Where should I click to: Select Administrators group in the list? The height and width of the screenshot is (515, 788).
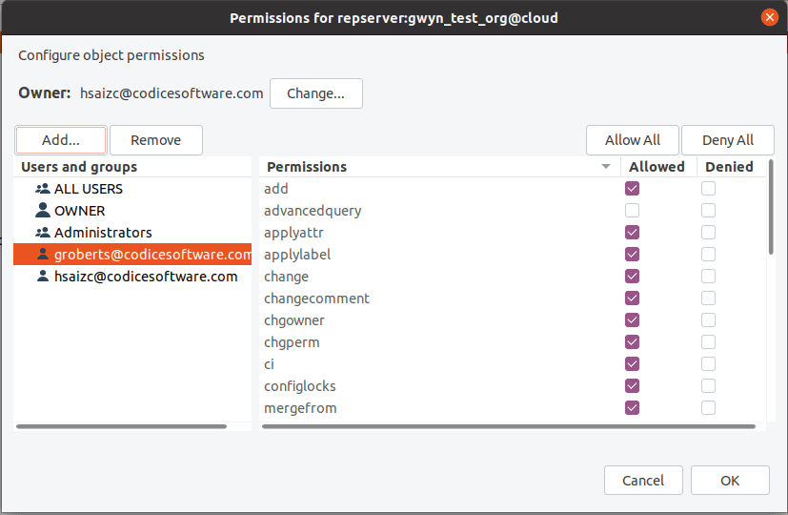132,233
